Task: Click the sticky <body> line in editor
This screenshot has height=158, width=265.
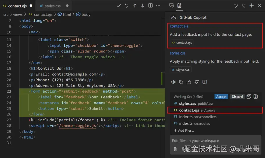Action: coord(26,26)
